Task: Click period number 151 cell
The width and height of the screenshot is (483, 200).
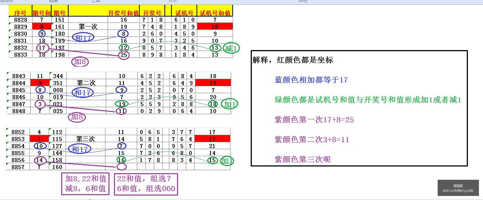Action: (59, 20)
